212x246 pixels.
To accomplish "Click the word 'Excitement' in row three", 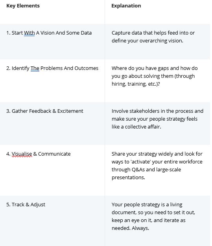I will tap(70, 111).
